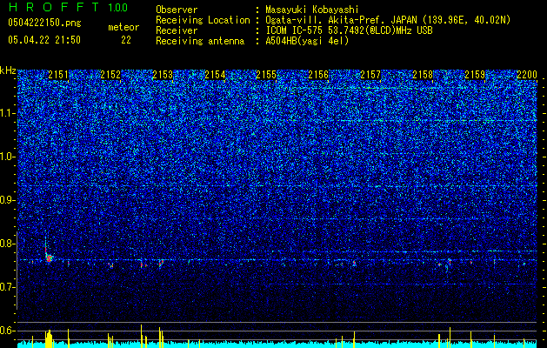Click the meteor label above the count

(123, 27)
